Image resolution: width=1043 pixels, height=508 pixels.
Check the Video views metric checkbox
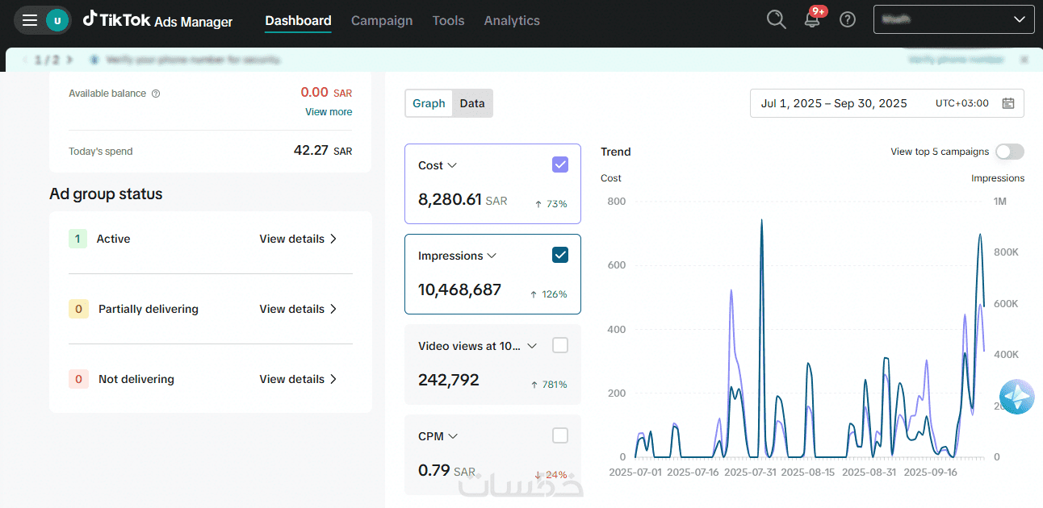tap(560, 345)
